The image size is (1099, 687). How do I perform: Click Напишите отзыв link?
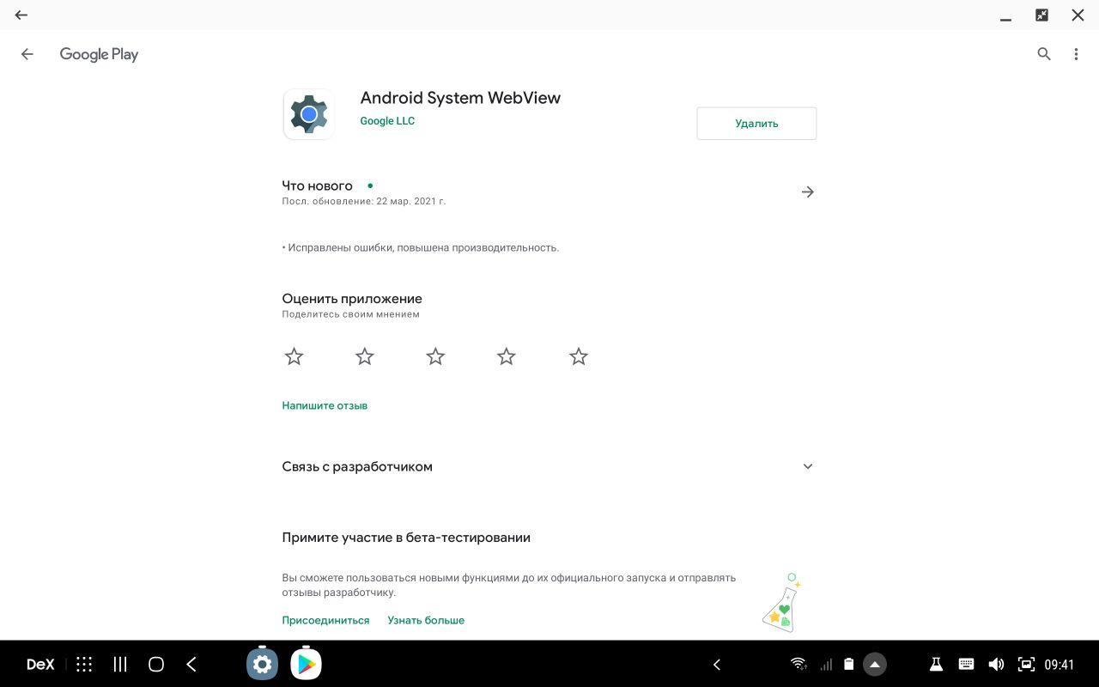pyautogui.click(x=325, y=405)
